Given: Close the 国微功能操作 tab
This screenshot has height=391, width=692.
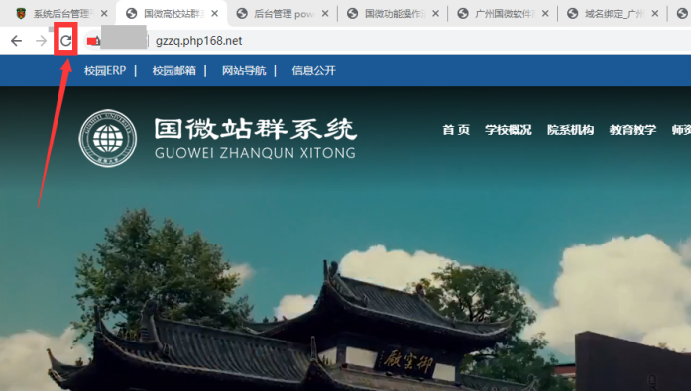Looking at the screenshot, I should [435, 14].
